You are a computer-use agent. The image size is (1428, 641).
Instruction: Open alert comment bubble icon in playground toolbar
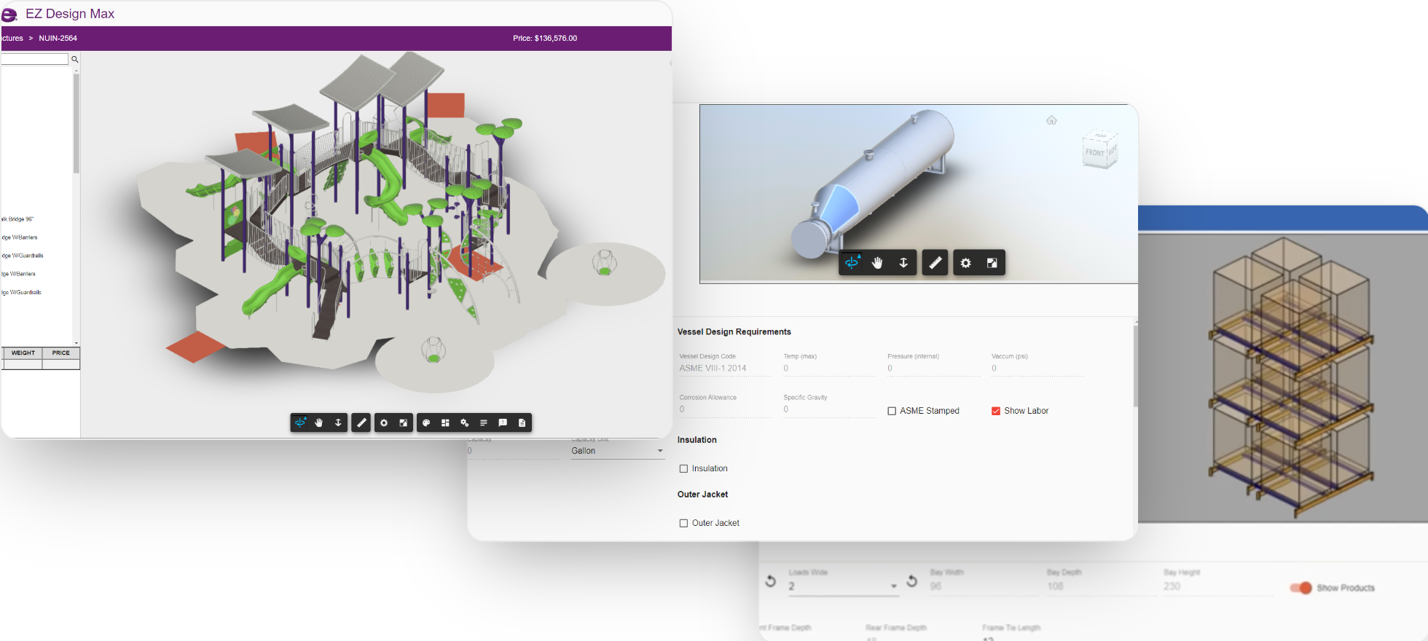(x=503, y=422)
